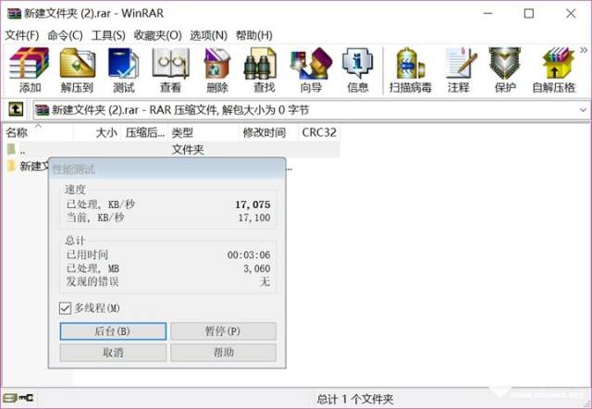Minimize the WinRAR window
The width and height of the screenshot is (592, 409).
point(487,14)
